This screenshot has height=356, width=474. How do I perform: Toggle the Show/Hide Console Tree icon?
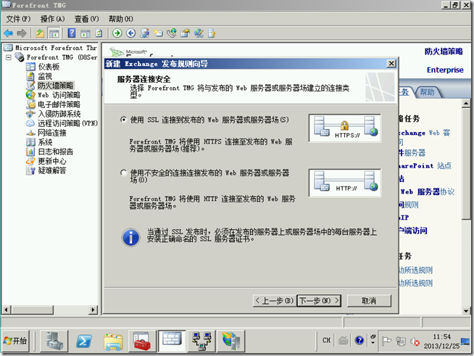54,33
